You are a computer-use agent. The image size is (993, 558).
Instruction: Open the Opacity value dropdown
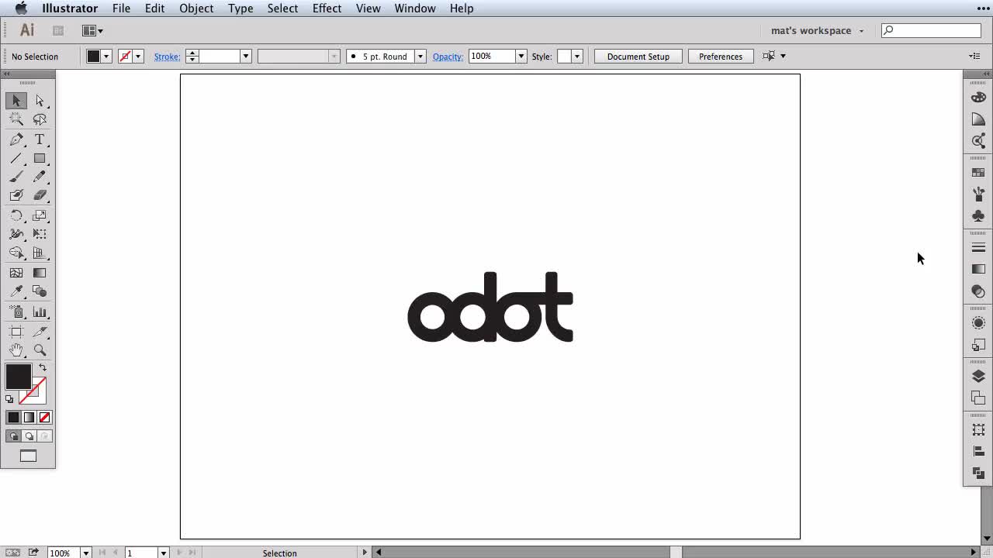click(521, 57)
